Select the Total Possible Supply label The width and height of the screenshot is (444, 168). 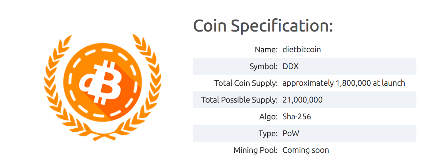239,100
